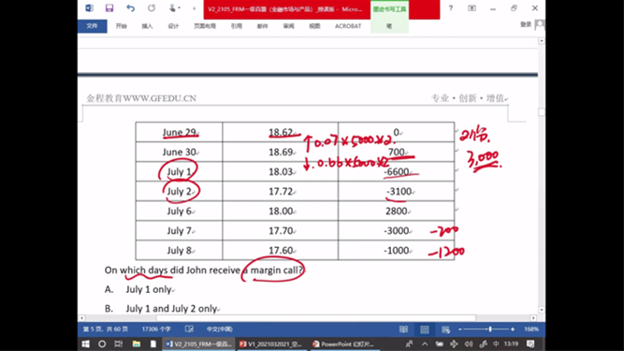Toggle Print Layout view button

point(425,329)
